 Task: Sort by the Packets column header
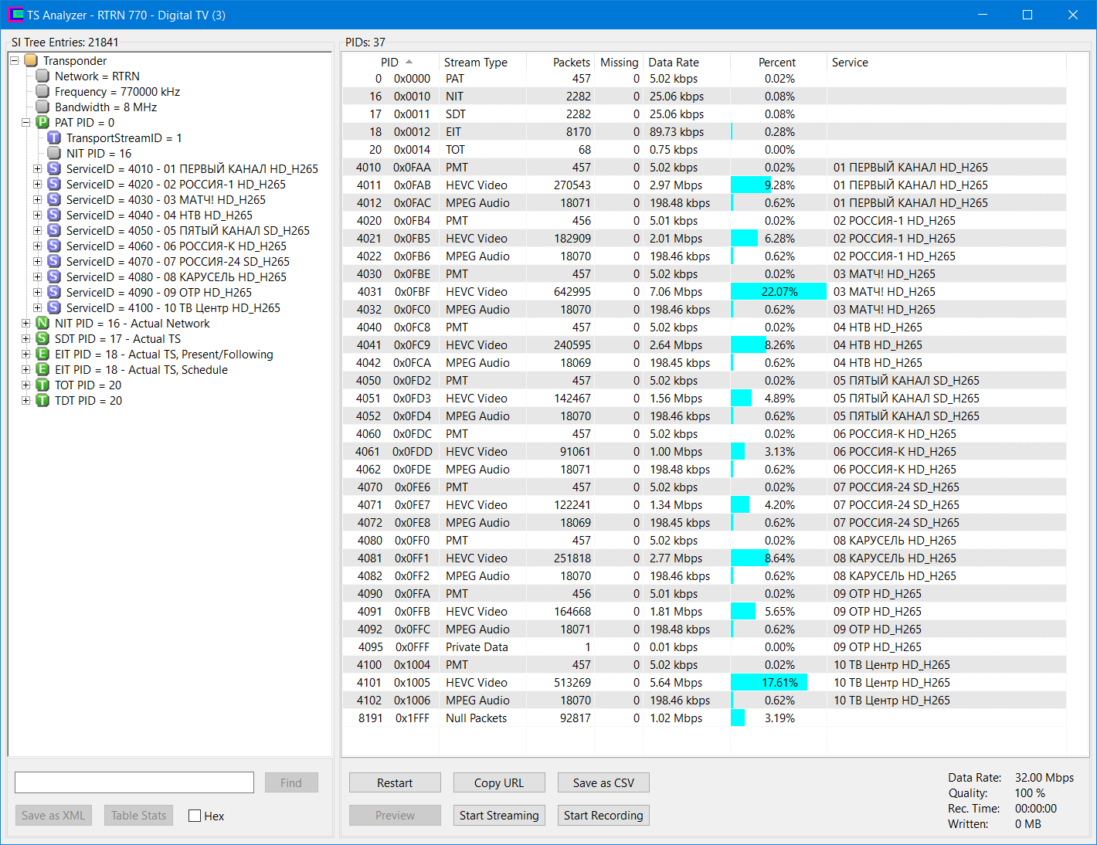[571, 63]
